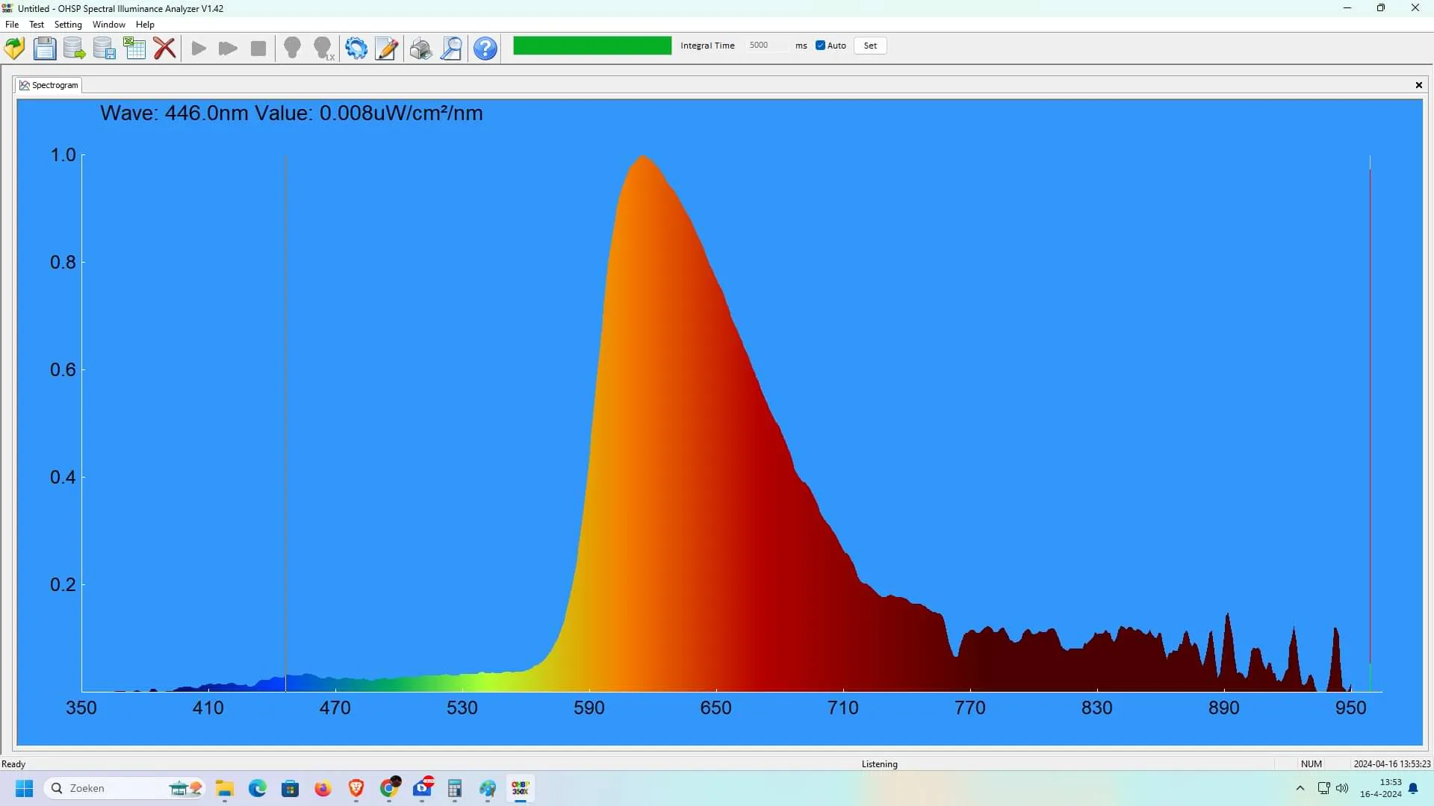Uncheck the Auto integral time checkbox
Viewport: 1434px width, 806px height.
click(820, 46)
